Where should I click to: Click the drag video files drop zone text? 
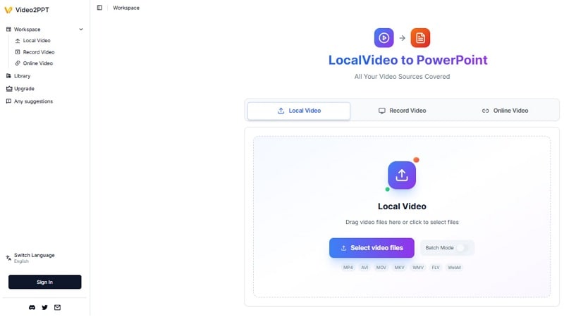point(402,222)
